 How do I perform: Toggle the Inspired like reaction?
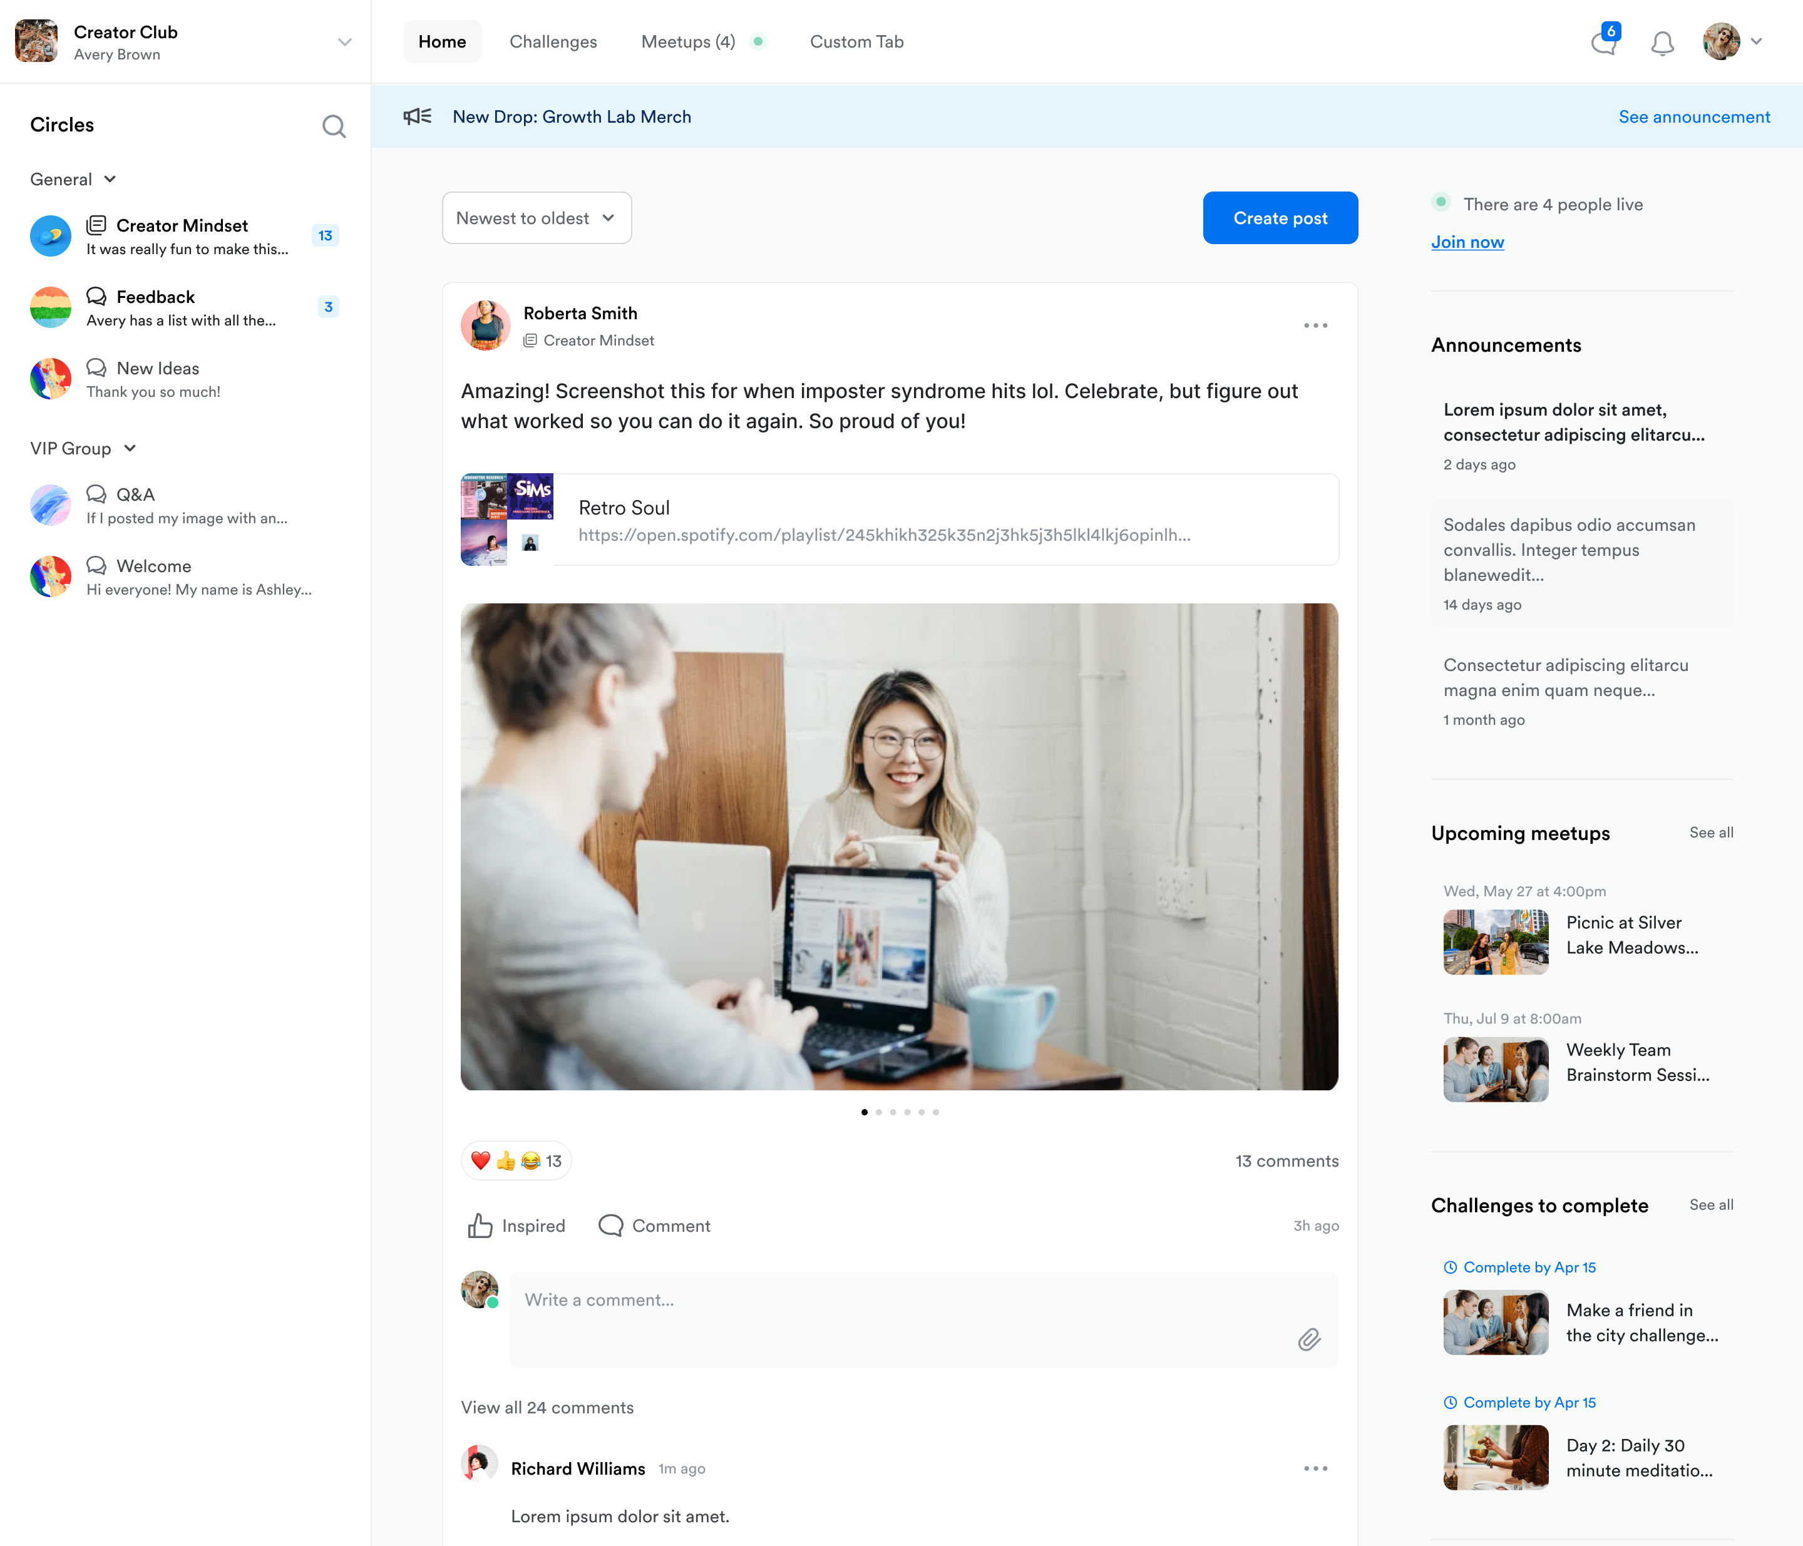(516, 1225)
